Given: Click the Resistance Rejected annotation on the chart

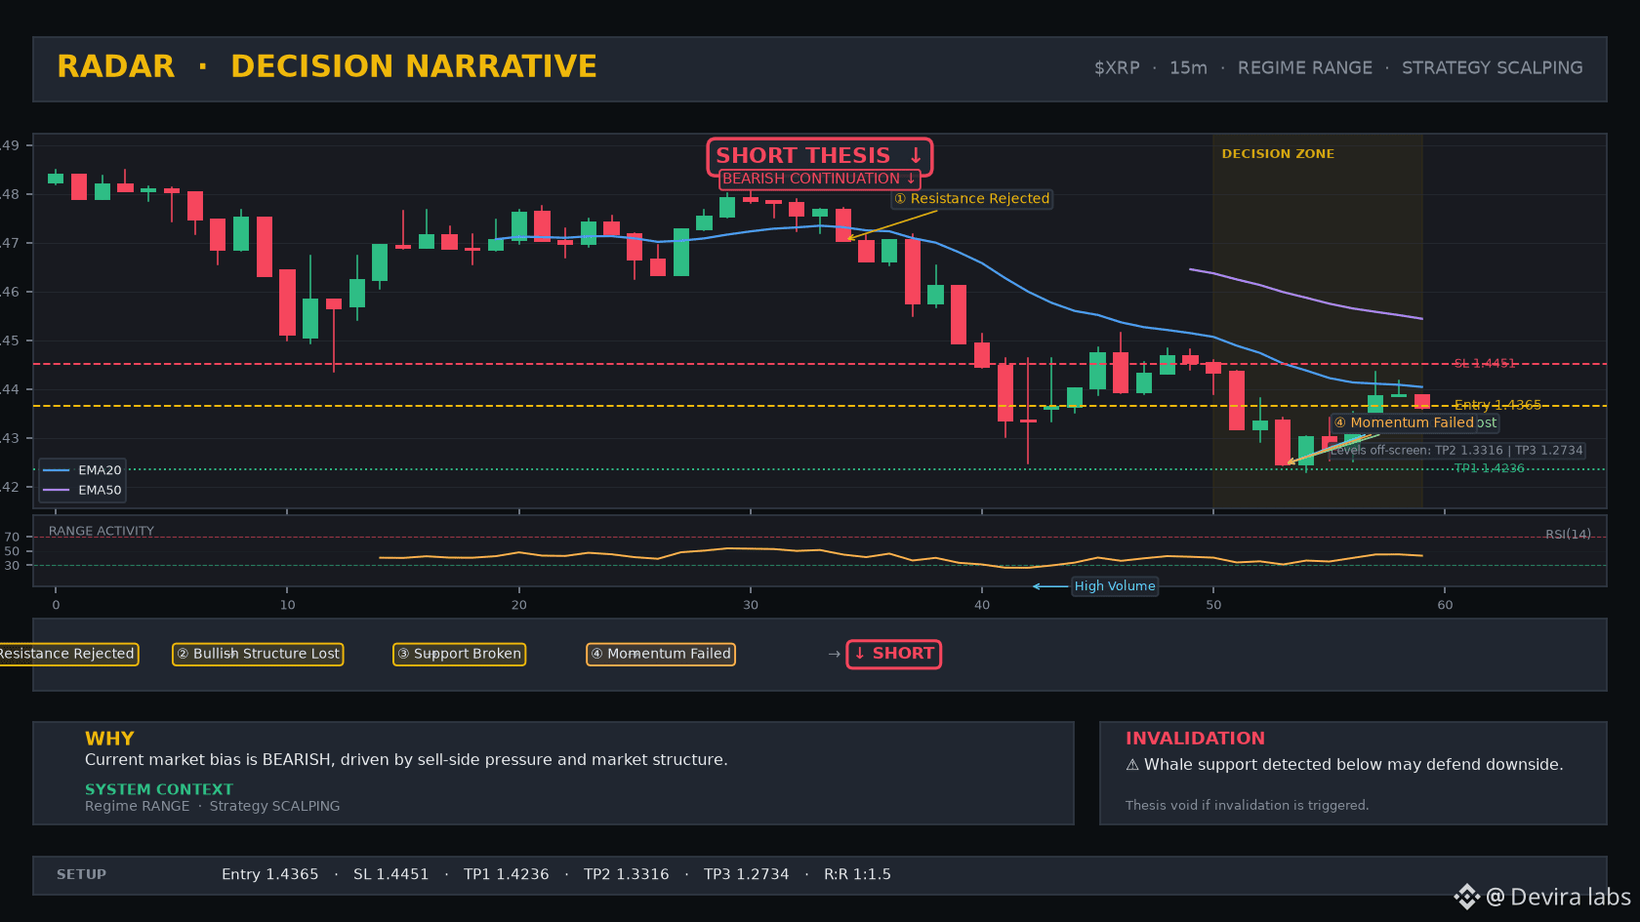Looking at the screenshot, I should (x=972, y=199).
